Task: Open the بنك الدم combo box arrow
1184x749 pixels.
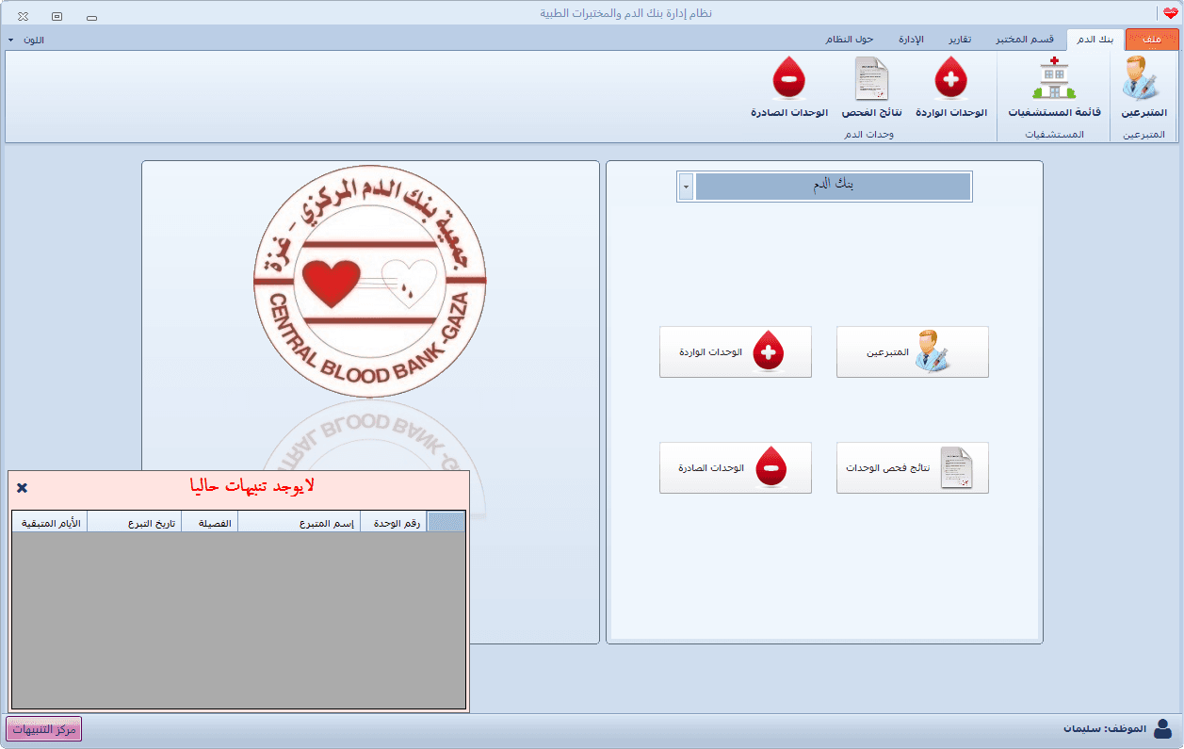Action: [686, 187]
